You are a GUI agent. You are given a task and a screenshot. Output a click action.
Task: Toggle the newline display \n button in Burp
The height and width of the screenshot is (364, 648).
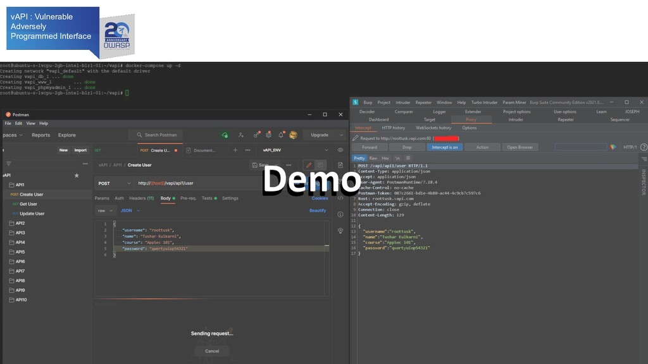(x=397, y=158)
